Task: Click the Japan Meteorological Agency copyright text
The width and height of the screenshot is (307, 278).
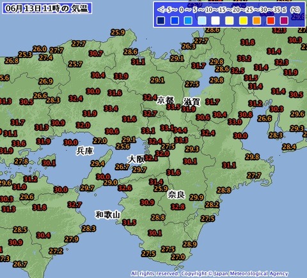Action: (x=209, y=274)
